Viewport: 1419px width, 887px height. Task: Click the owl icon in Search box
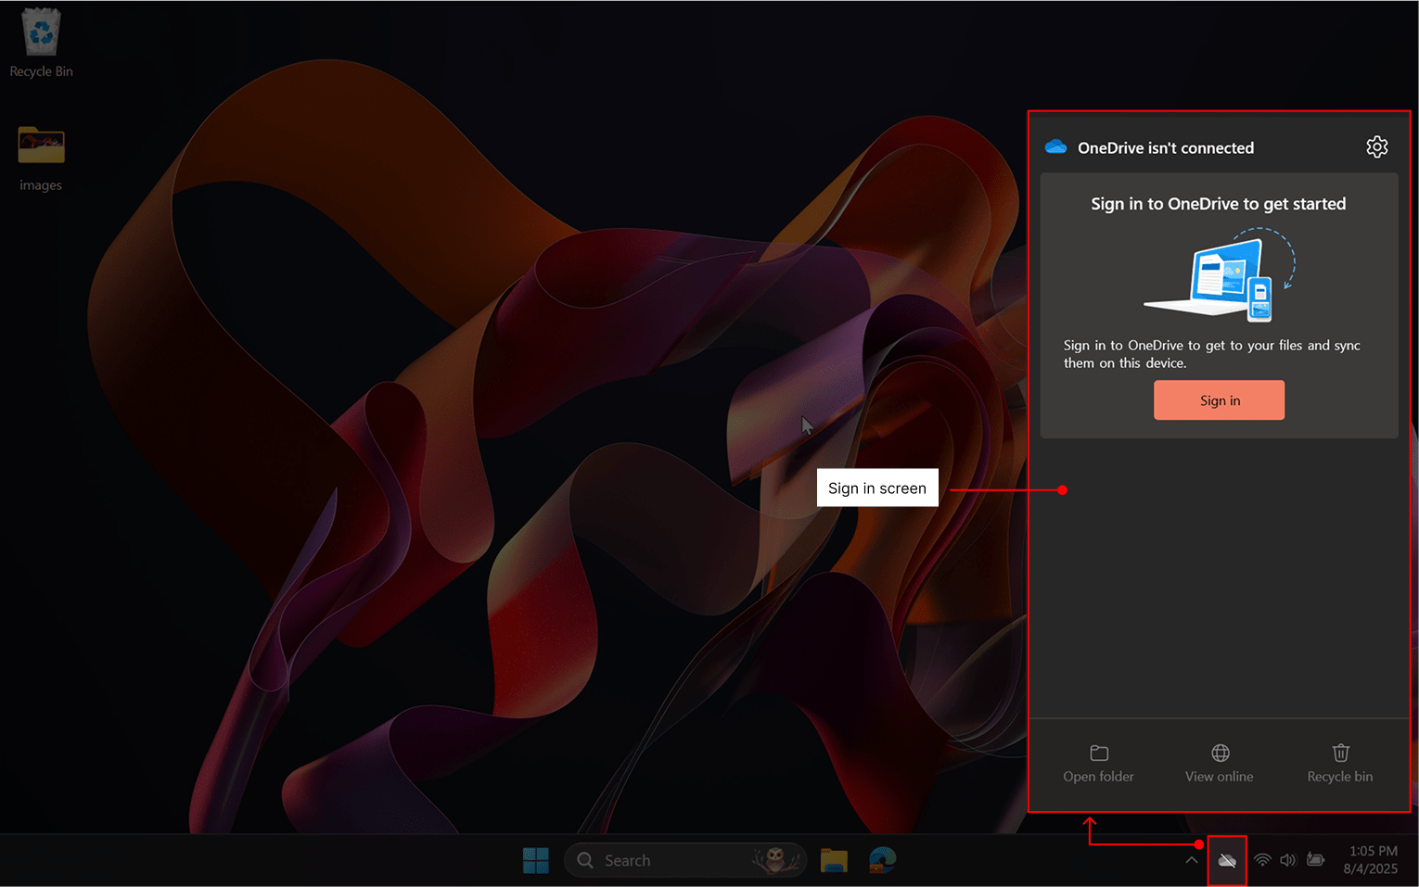(x=775, y=860)
